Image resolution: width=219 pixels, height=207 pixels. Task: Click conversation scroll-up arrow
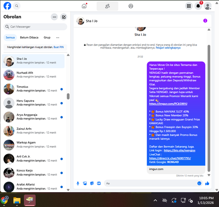209,30
